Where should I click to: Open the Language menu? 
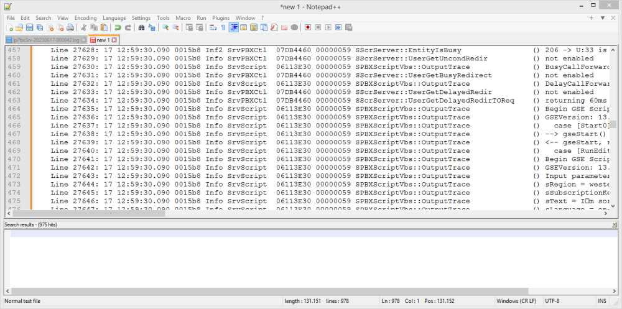click(x=114, y=18)
